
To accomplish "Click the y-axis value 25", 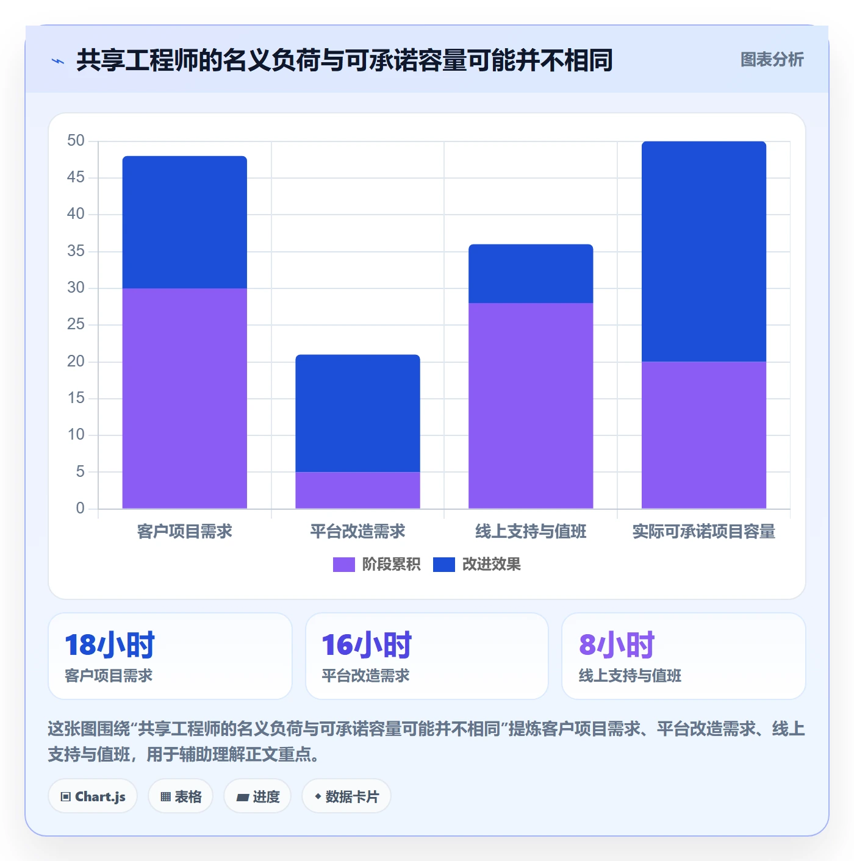I will 76,324.
